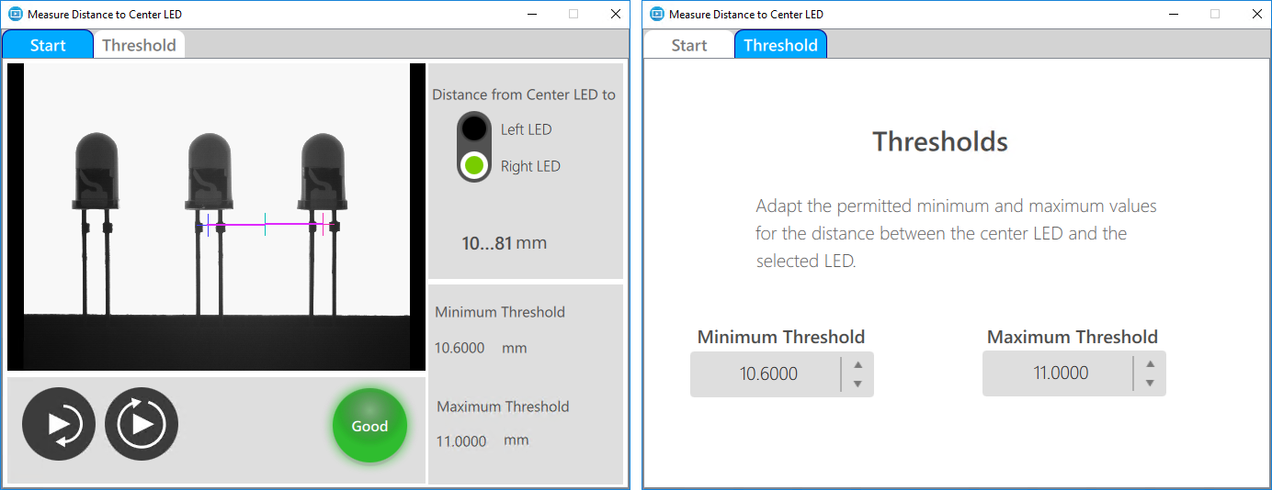This screenshot has width=1272, height=490.
Task: Click the green Good status indicator
Action: [x=369, y=426]
